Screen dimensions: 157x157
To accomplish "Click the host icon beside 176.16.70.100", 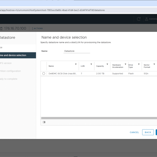I will [1, 28].
